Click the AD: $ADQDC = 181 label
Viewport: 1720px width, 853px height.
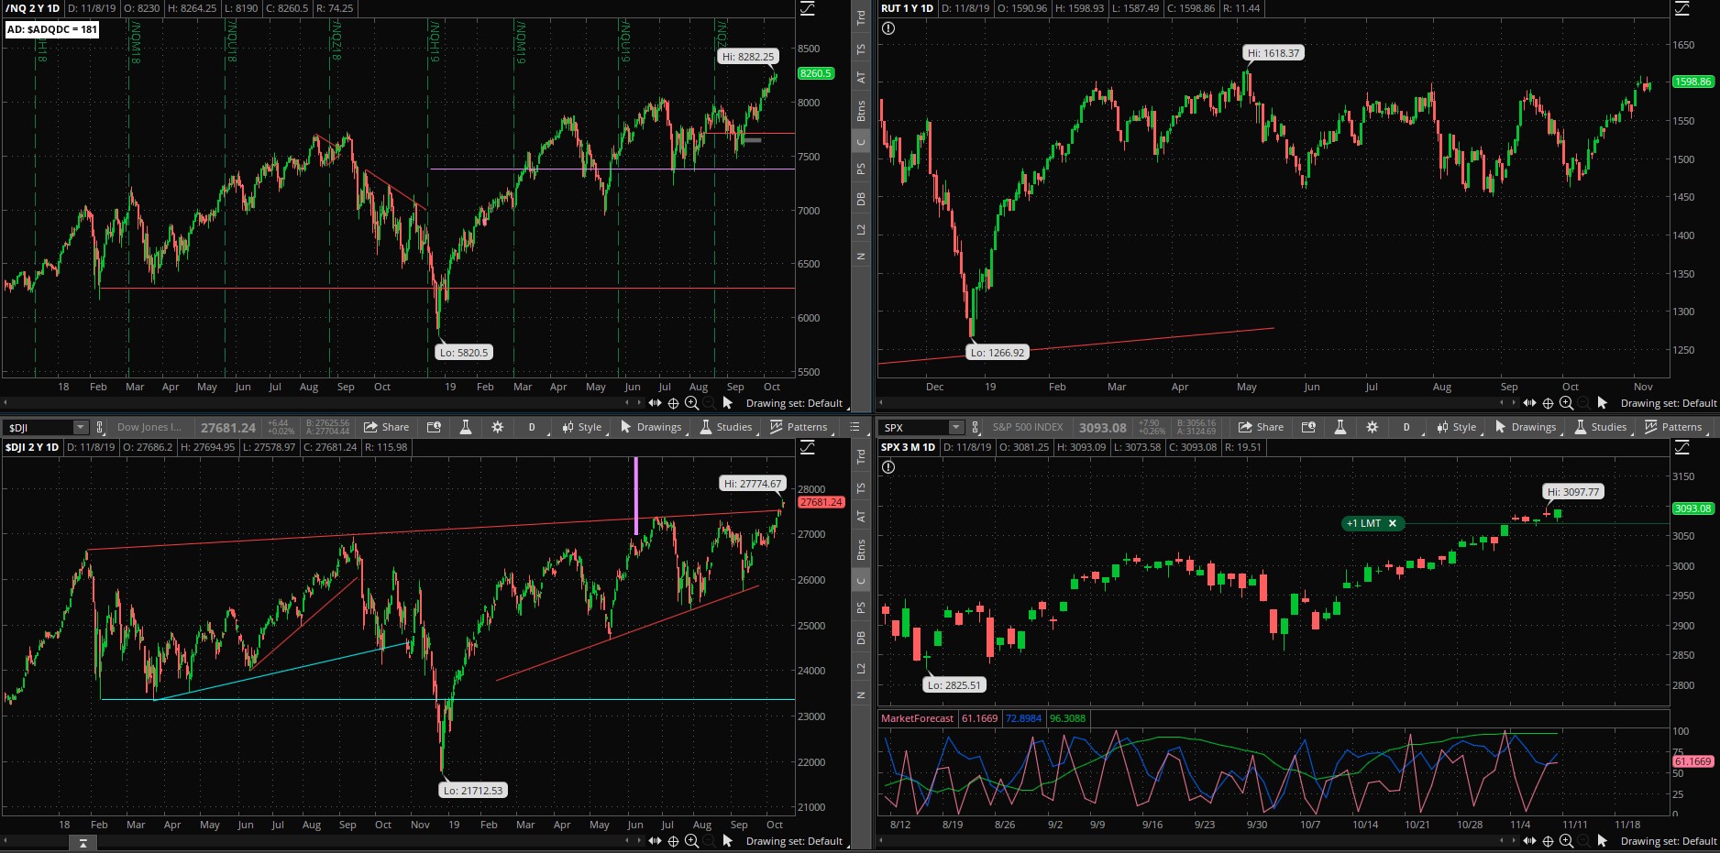coord(52,29)
